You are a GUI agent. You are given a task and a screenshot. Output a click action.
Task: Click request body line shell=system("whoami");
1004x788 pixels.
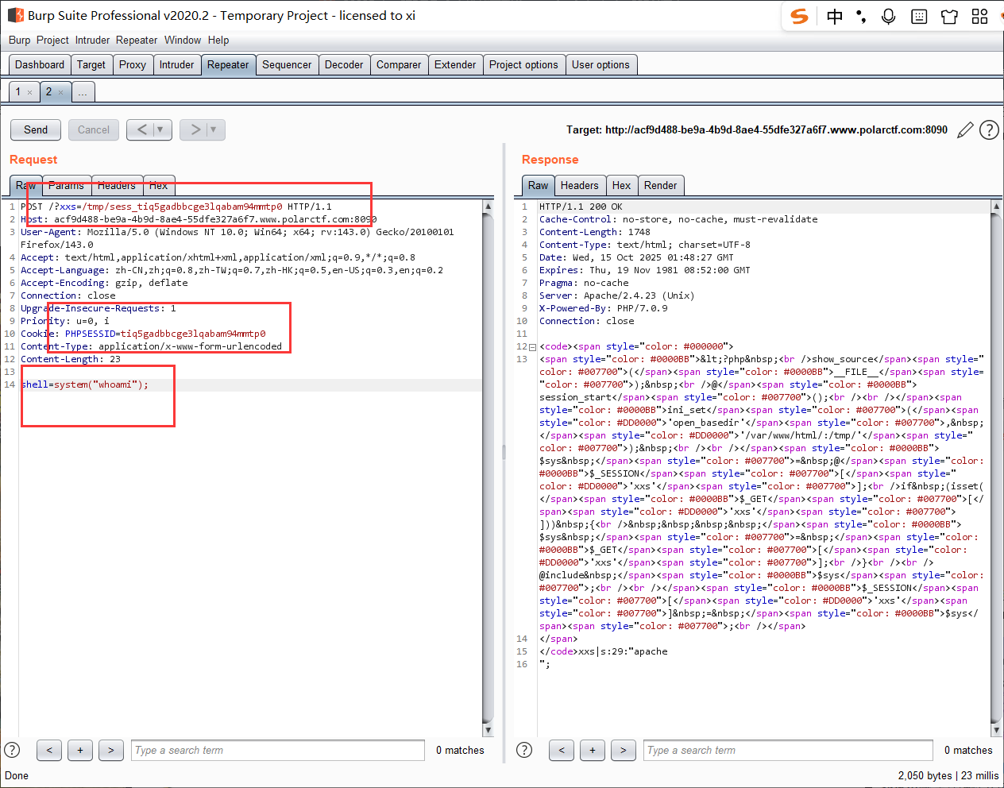point(84,384)
